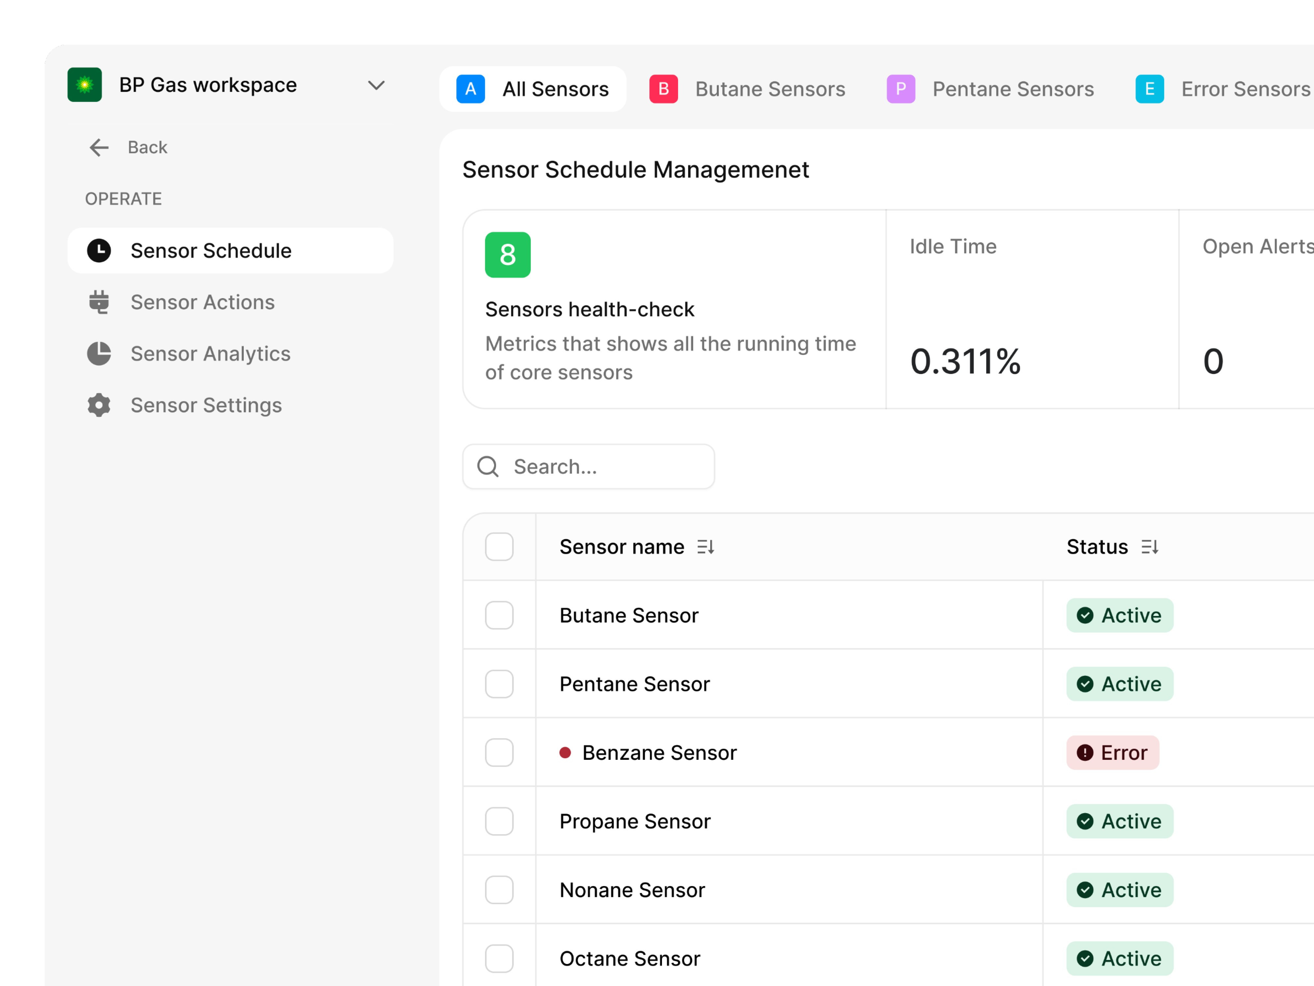Screen dimensions: 1314x986
Task: Switch to the Error Sensors tab
Action: [1224, 89]
